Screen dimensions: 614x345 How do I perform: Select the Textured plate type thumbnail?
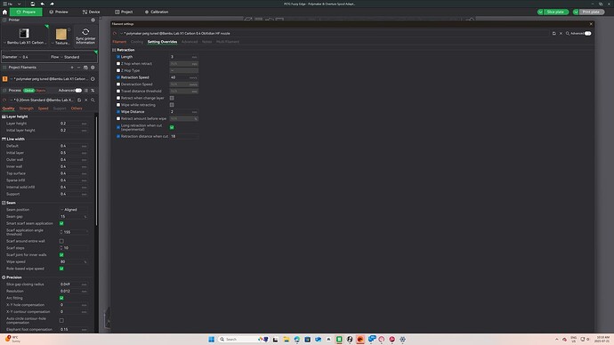[x=61, y=35]
